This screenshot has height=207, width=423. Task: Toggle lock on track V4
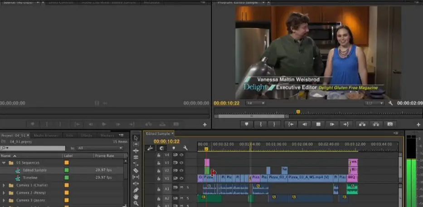[159, 155]
